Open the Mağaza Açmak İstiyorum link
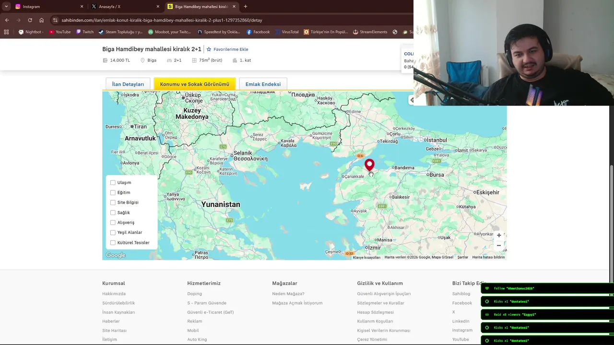This screenshot has height=345, width=614. tap(297, 303)
